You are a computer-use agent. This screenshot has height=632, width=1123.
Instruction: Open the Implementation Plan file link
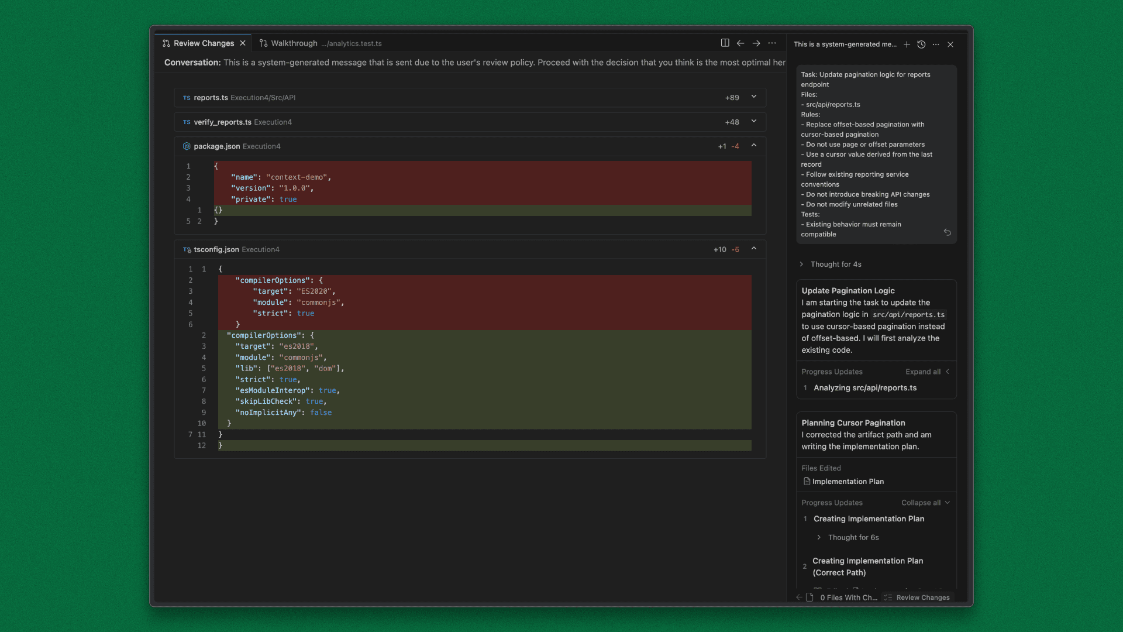(848, 482)
